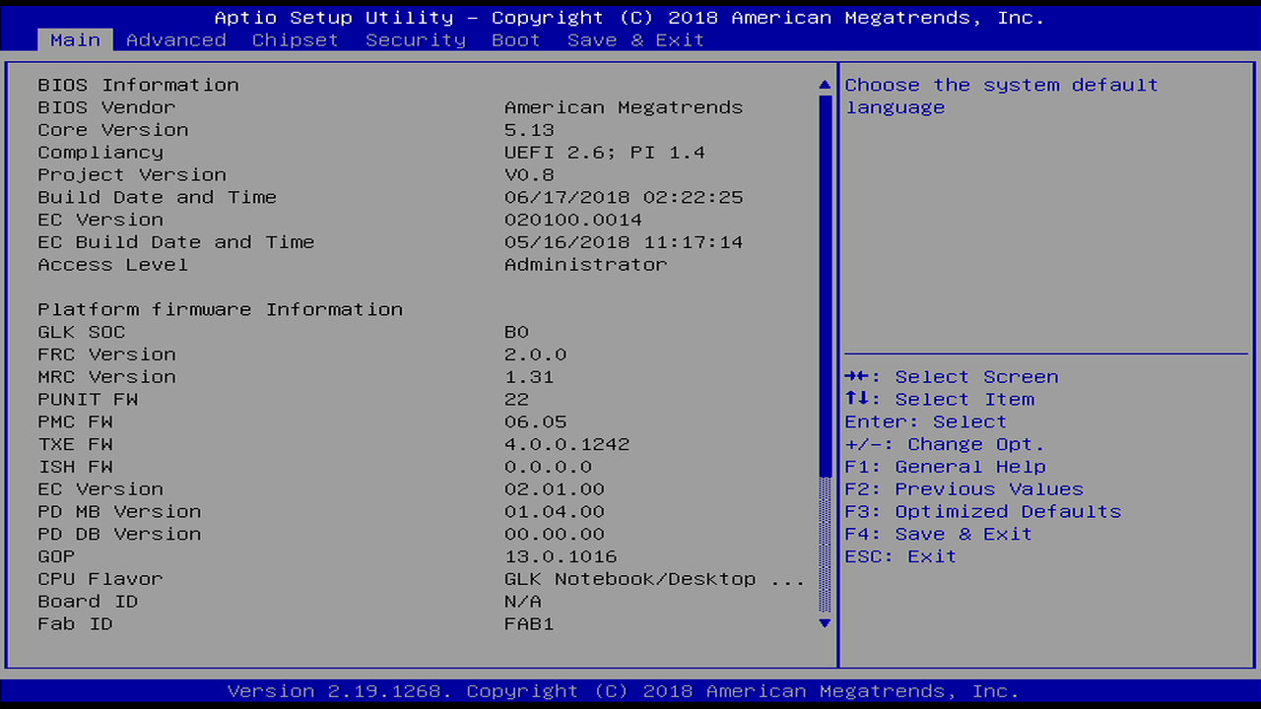Click the GOP value 13.0.1016

click(561, 556)
